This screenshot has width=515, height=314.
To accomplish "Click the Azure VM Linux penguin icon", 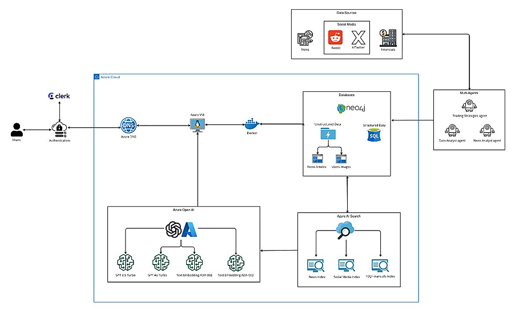I will tap(198, 125).
